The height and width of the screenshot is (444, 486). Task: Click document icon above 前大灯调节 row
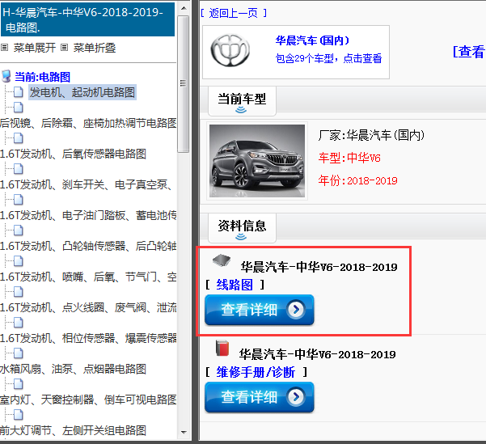(19, 415)
